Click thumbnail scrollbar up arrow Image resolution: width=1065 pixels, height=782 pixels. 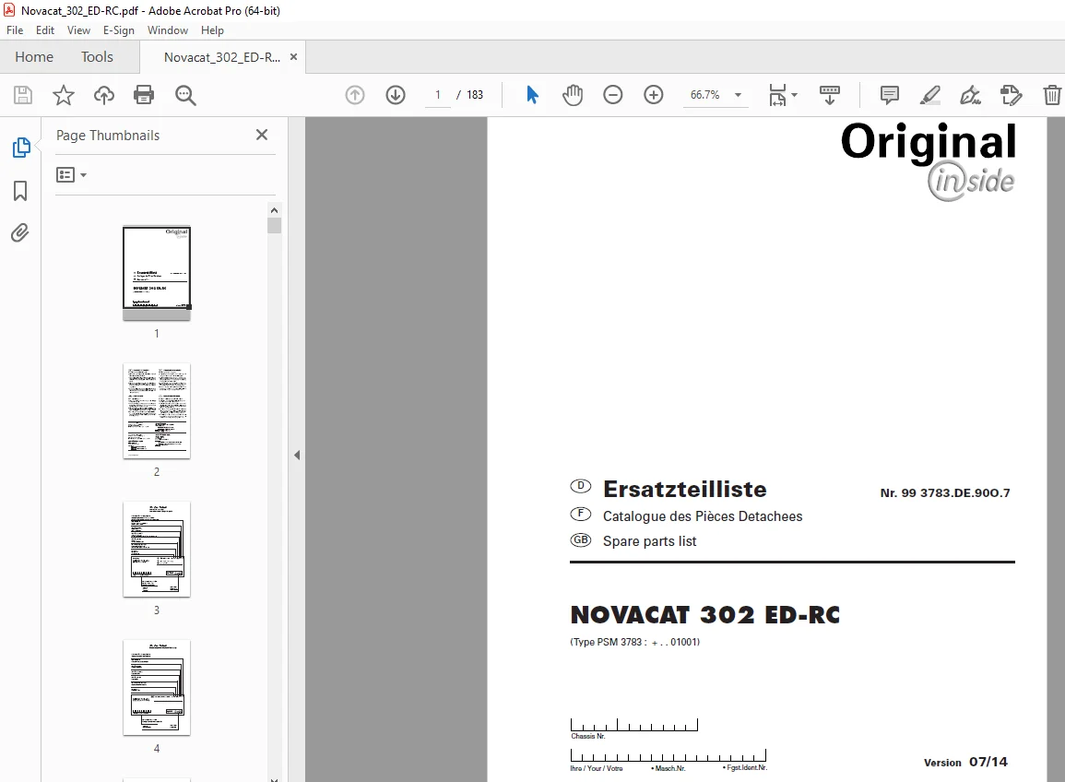(275, 210)
